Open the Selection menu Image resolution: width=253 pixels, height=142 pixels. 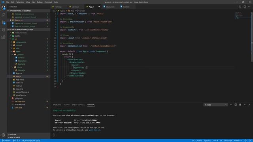(20, 2)
